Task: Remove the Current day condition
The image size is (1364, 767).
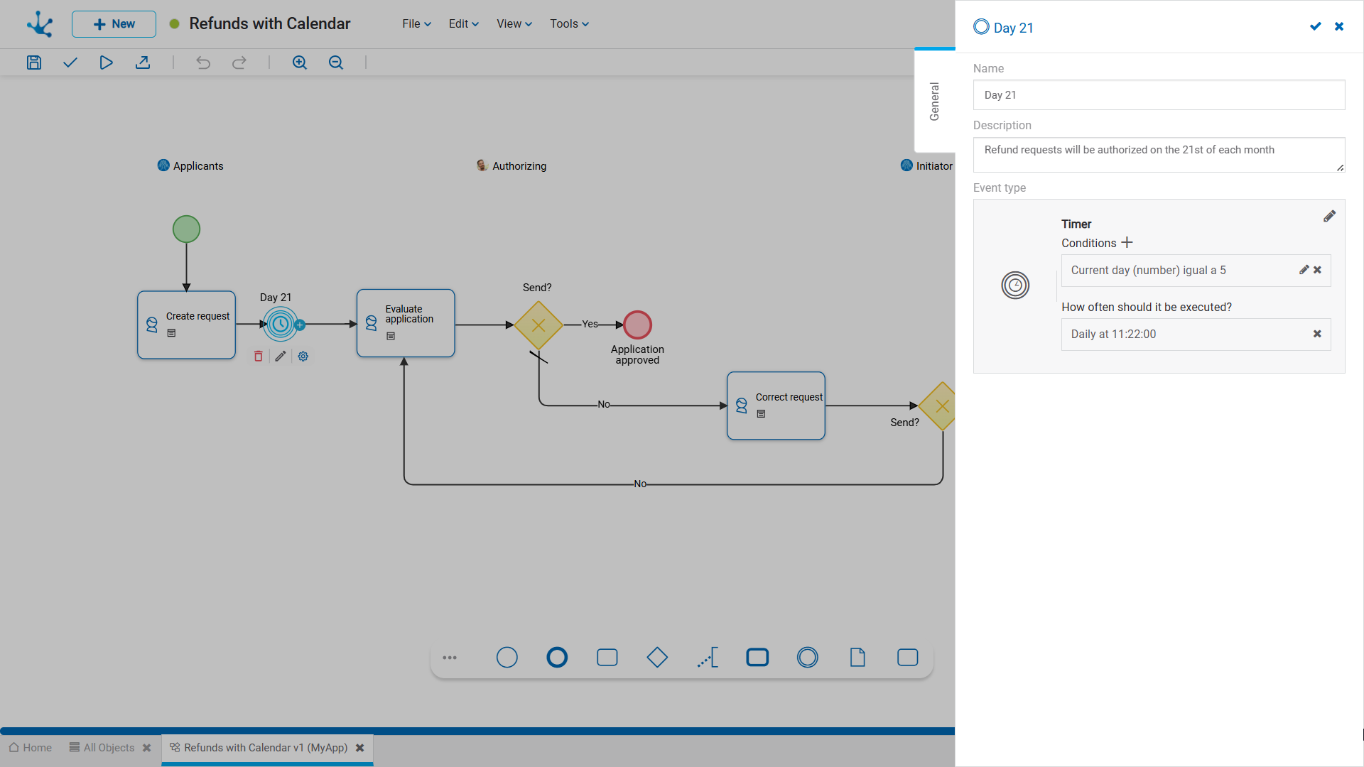Action: pos(1317,270)
